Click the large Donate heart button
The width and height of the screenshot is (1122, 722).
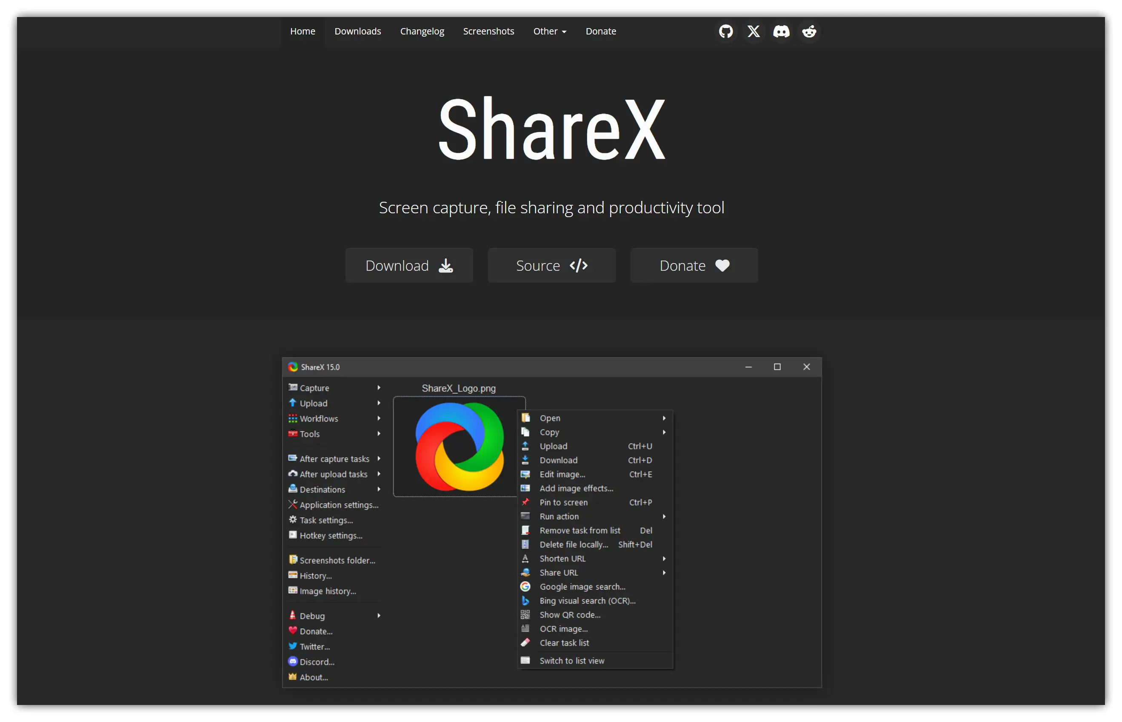pos(694,265)
